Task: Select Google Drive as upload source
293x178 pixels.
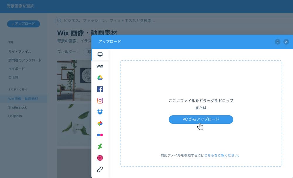Action: 100,78
